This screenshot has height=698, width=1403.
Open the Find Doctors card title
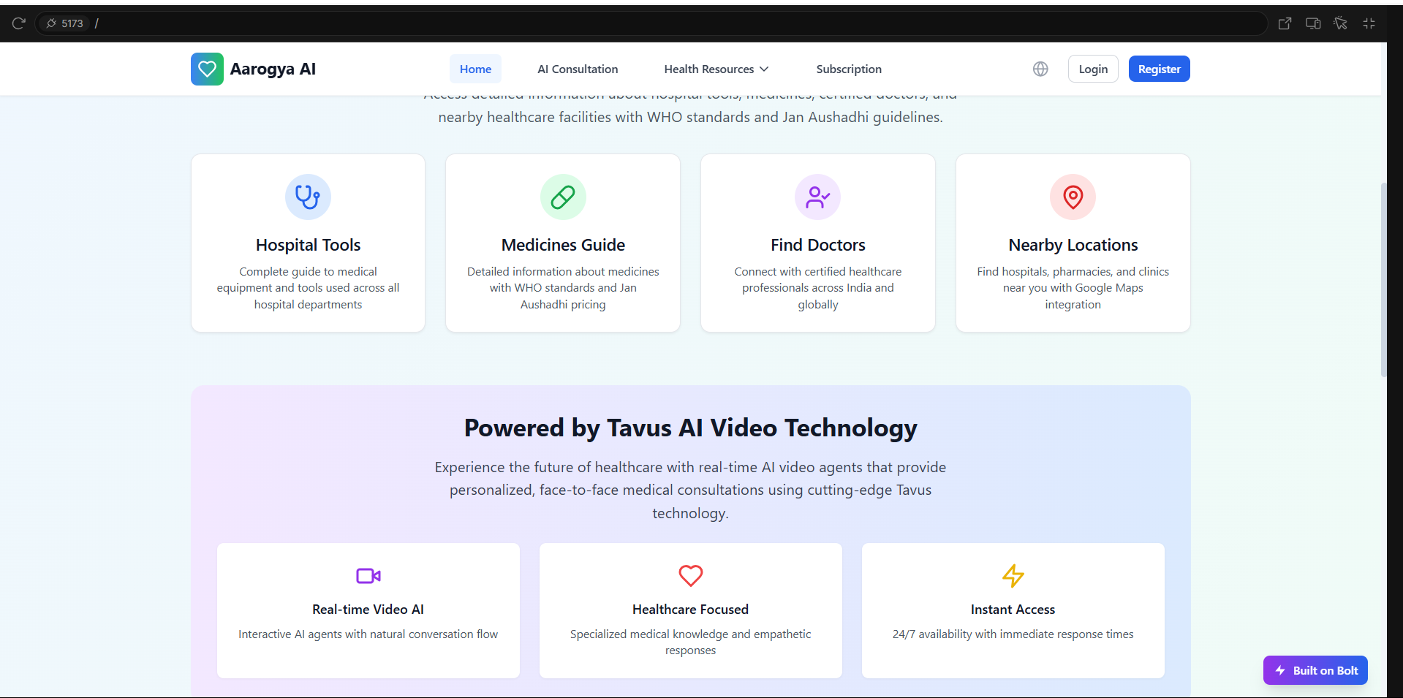tap(817, 245)
